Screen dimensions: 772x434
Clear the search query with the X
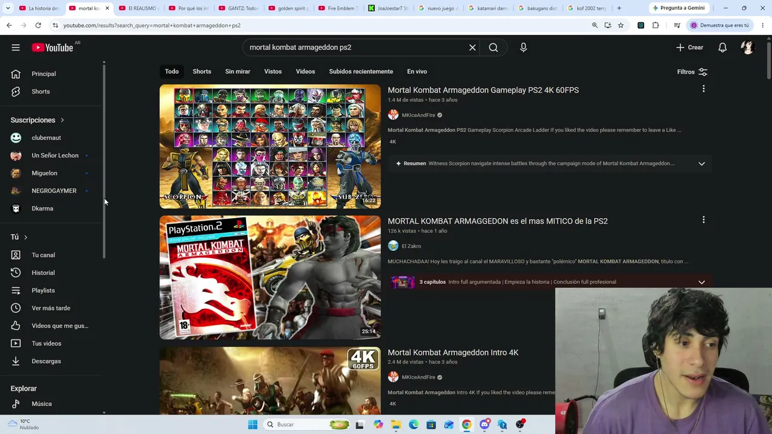(472, 48)
